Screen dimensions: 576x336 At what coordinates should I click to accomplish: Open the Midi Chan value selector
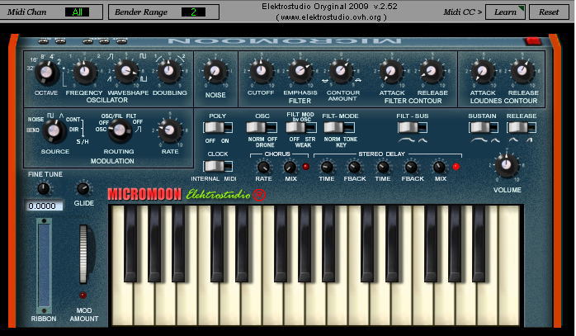77,12
